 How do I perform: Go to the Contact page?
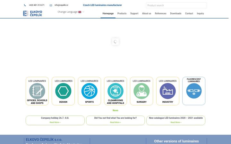[189, 13]
